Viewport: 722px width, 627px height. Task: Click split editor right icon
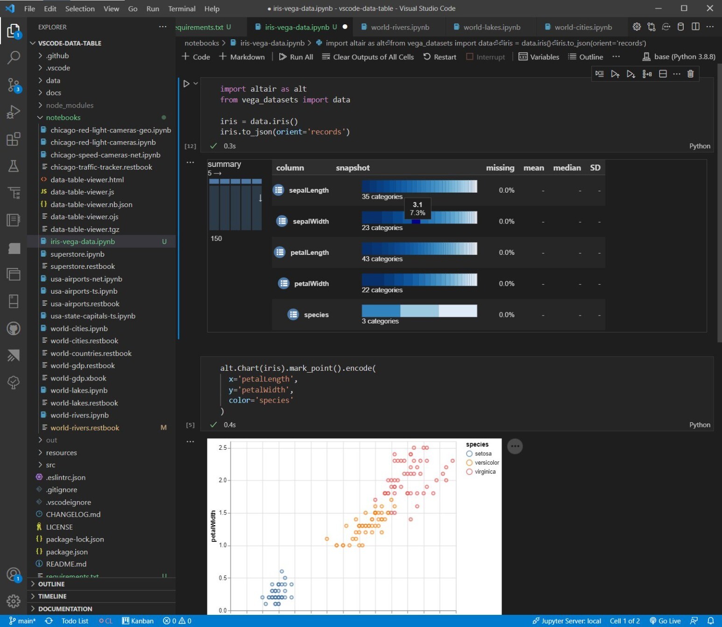695,27
